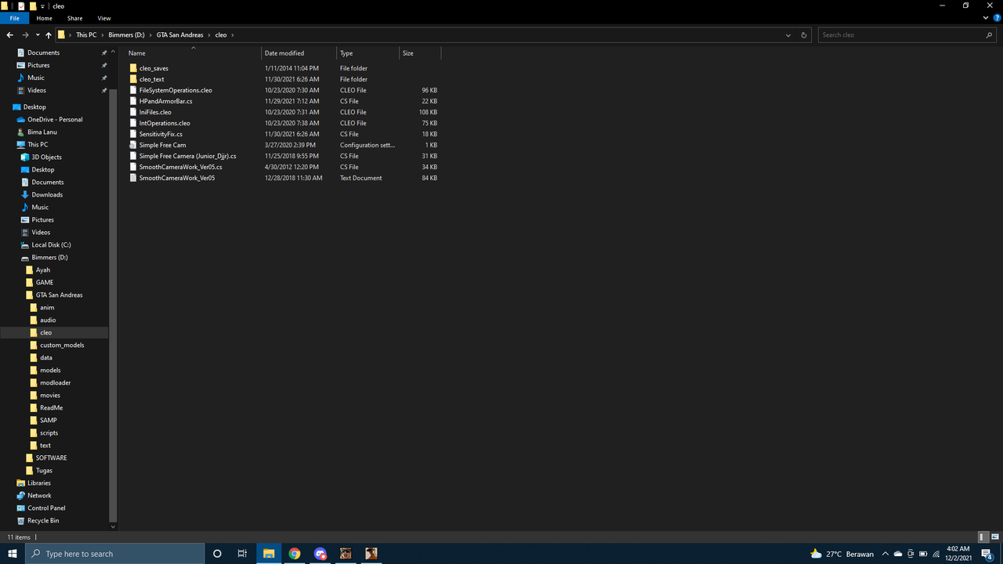Viewport: 1003px width, 564px height.
Task: Open the SAMP folder in tree
Action: coord(48,420)
